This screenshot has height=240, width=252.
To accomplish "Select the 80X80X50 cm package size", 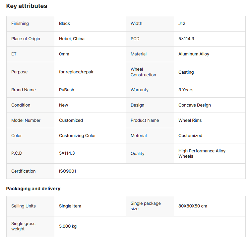I will (193, 206).
